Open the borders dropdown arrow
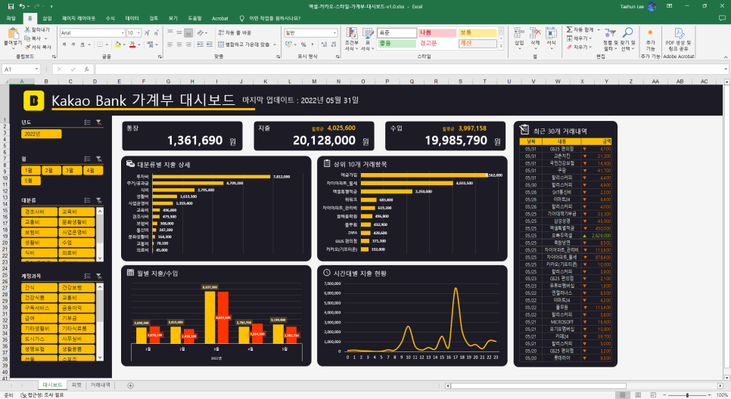 (107, 45)
